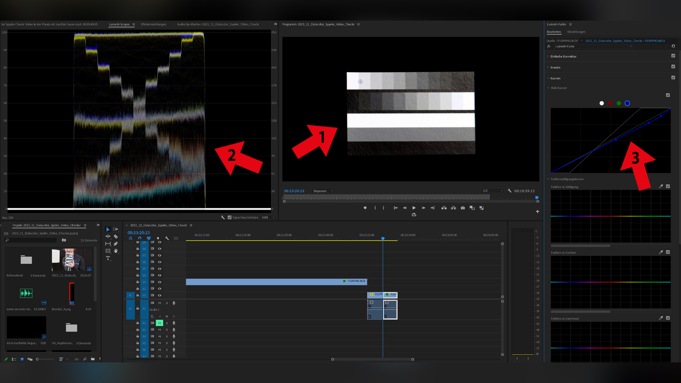Hide track V3 with its eye icon

coord(160,282)
